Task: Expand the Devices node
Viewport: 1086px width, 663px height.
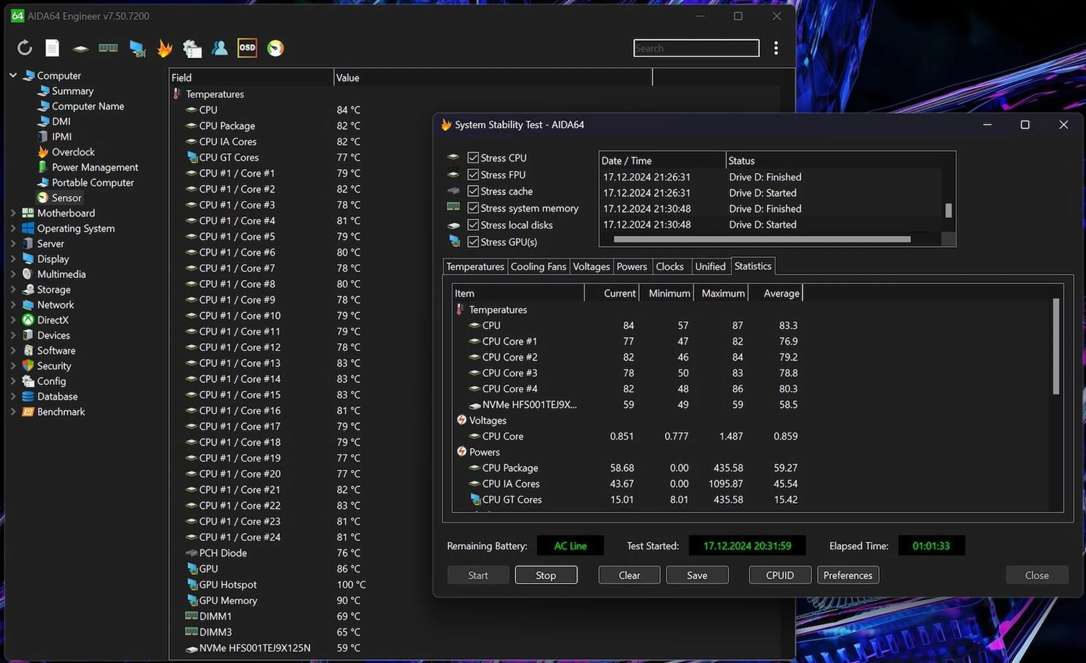Action: tap(12, 335)
